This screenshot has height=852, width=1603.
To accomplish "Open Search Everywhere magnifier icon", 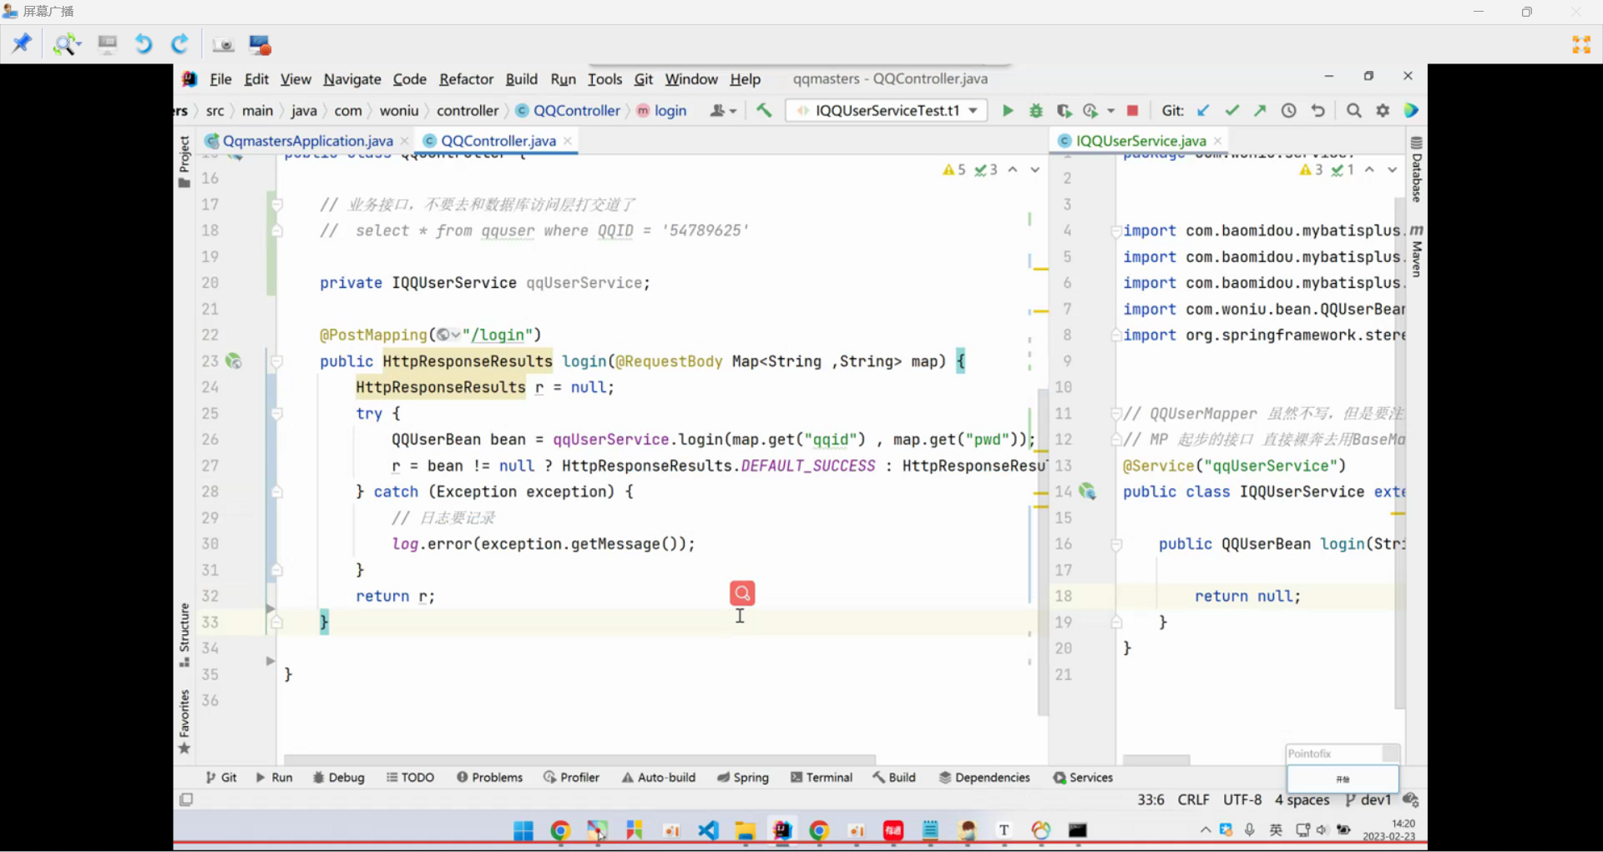I will click(1354, 111).
